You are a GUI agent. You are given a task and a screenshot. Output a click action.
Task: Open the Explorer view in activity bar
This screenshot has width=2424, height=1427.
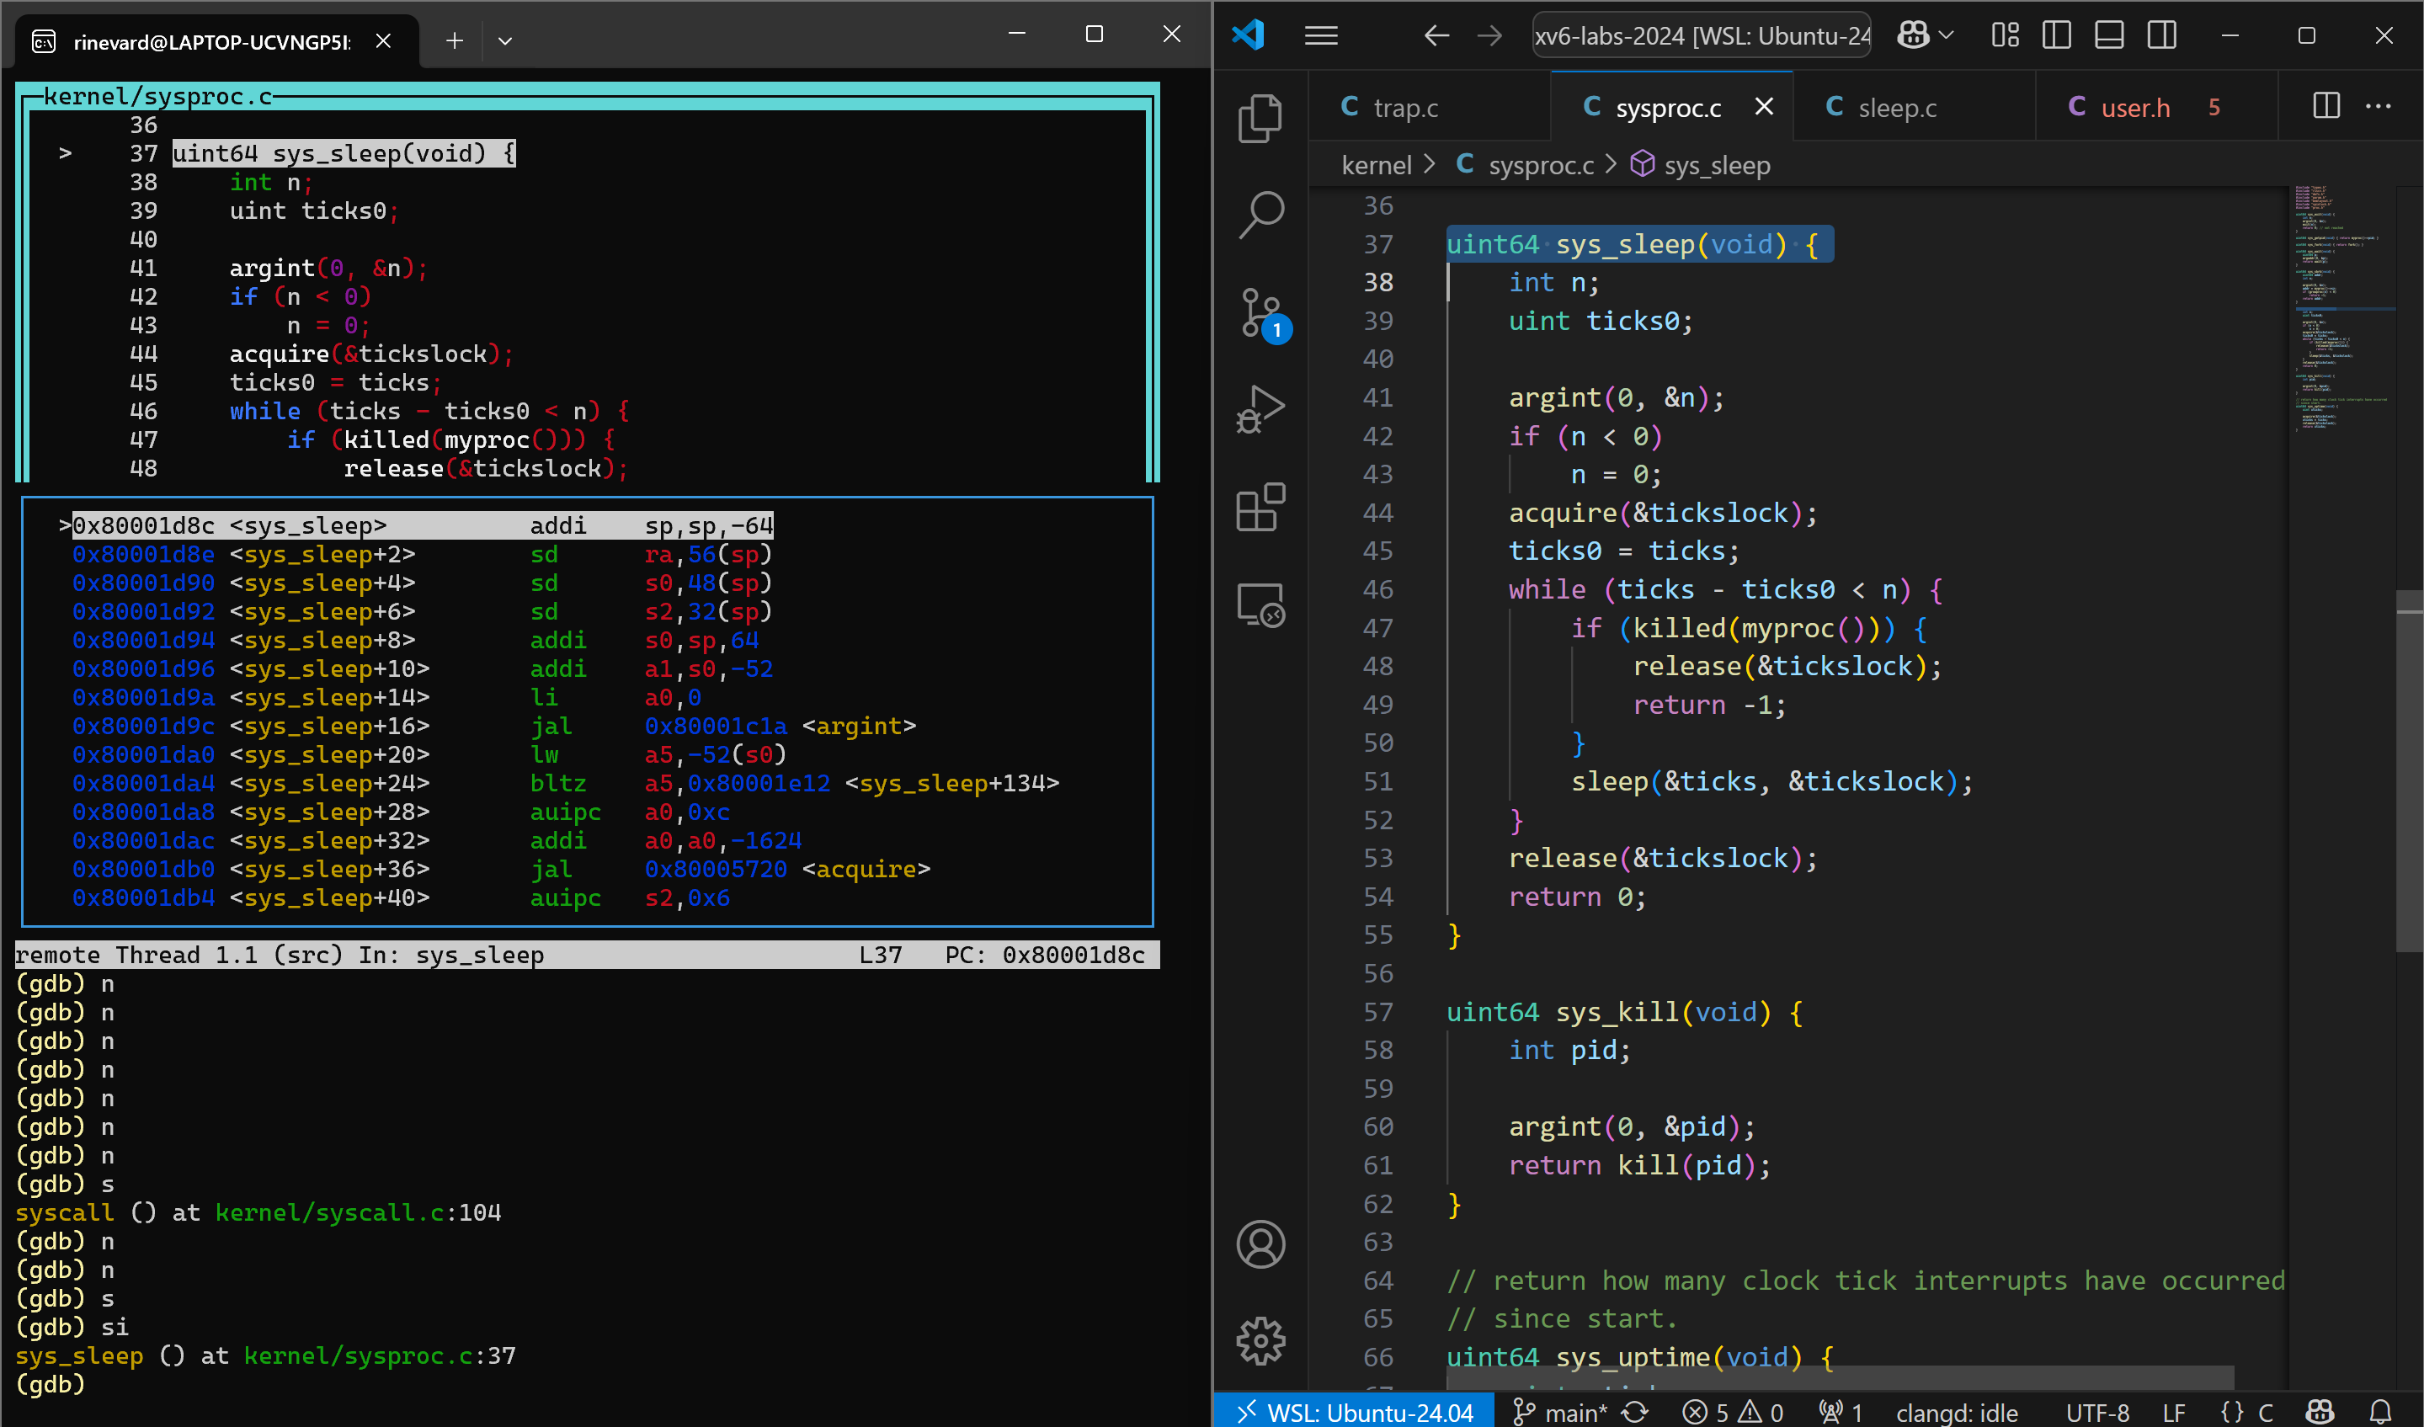(x=1259, y=118)
